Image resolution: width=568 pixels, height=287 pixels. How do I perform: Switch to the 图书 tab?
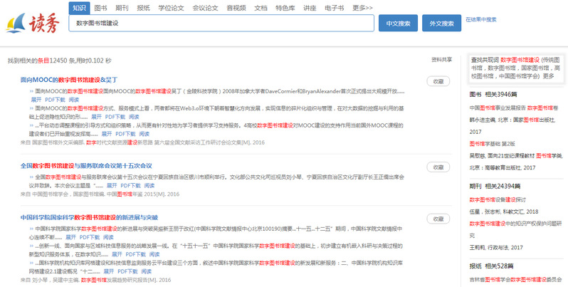tap(101, 8)
